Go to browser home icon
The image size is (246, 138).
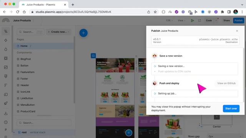[x=24, y=12]
